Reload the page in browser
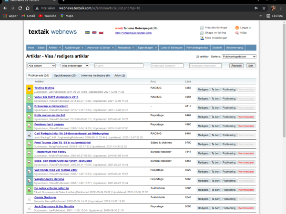 (20, 8)
